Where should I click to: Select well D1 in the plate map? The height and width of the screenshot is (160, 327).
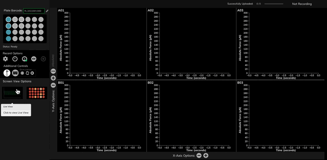pos(8,38)
